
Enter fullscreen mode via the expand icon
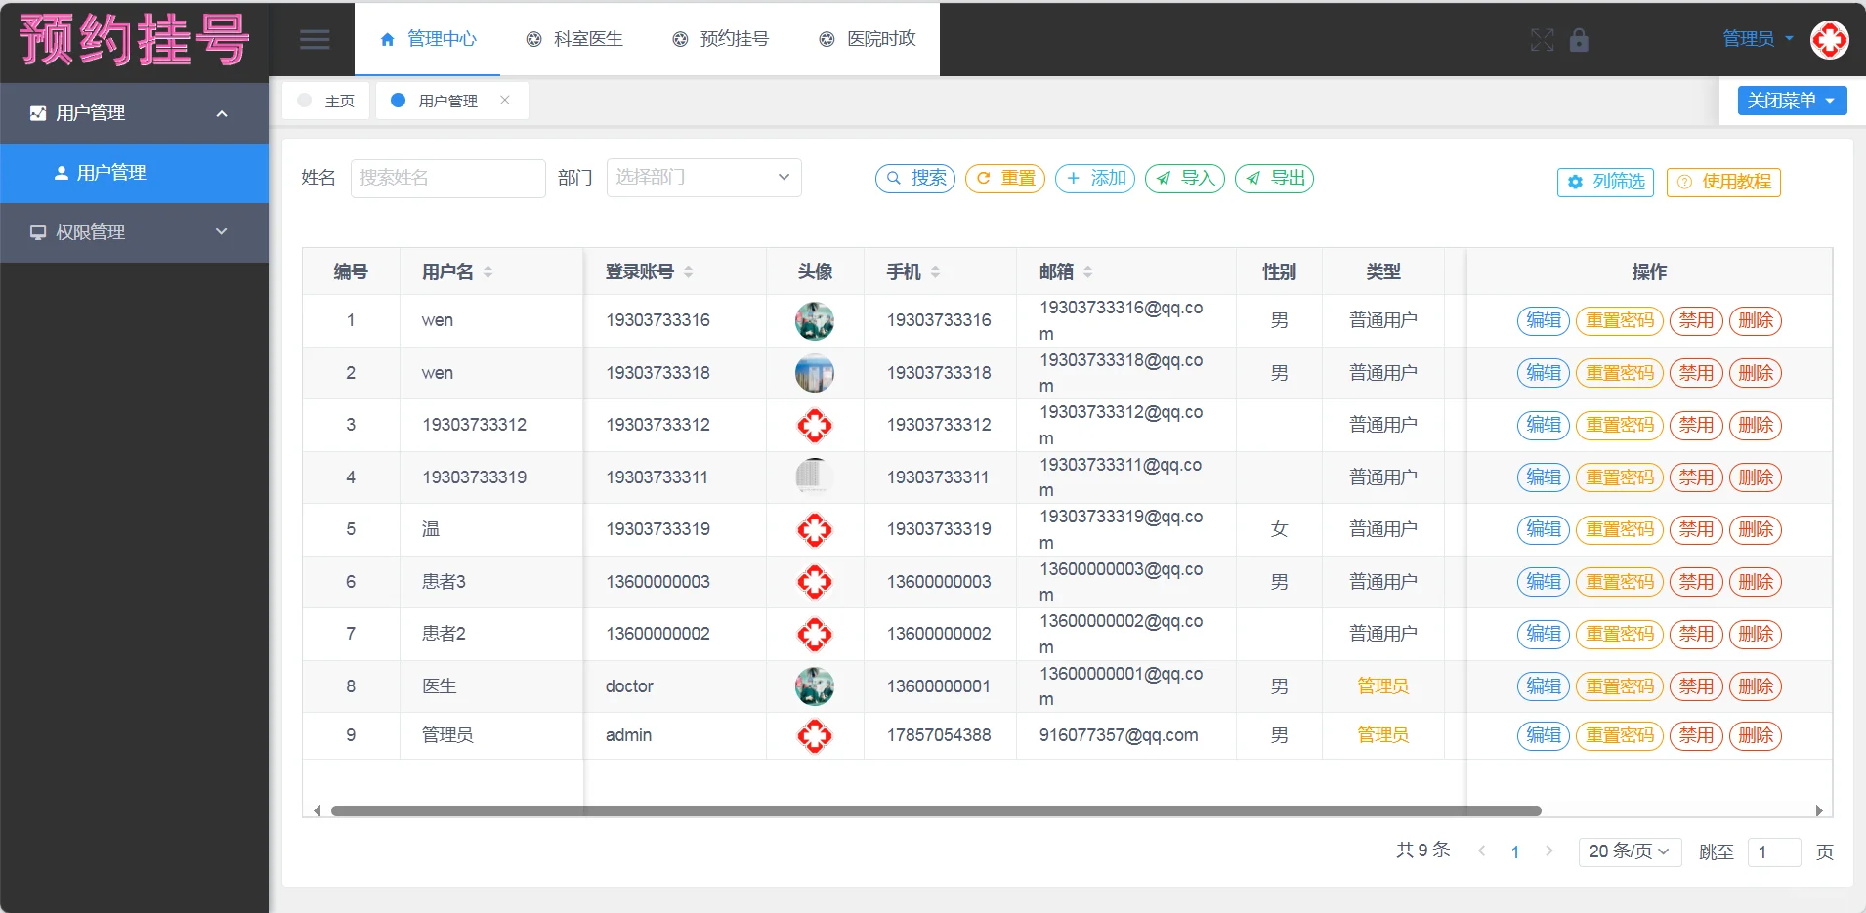click(x=1541, y=41)
